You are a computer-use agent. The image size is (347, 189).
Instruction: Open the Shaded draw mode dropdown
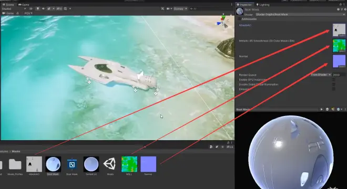[x=14, y=8]
